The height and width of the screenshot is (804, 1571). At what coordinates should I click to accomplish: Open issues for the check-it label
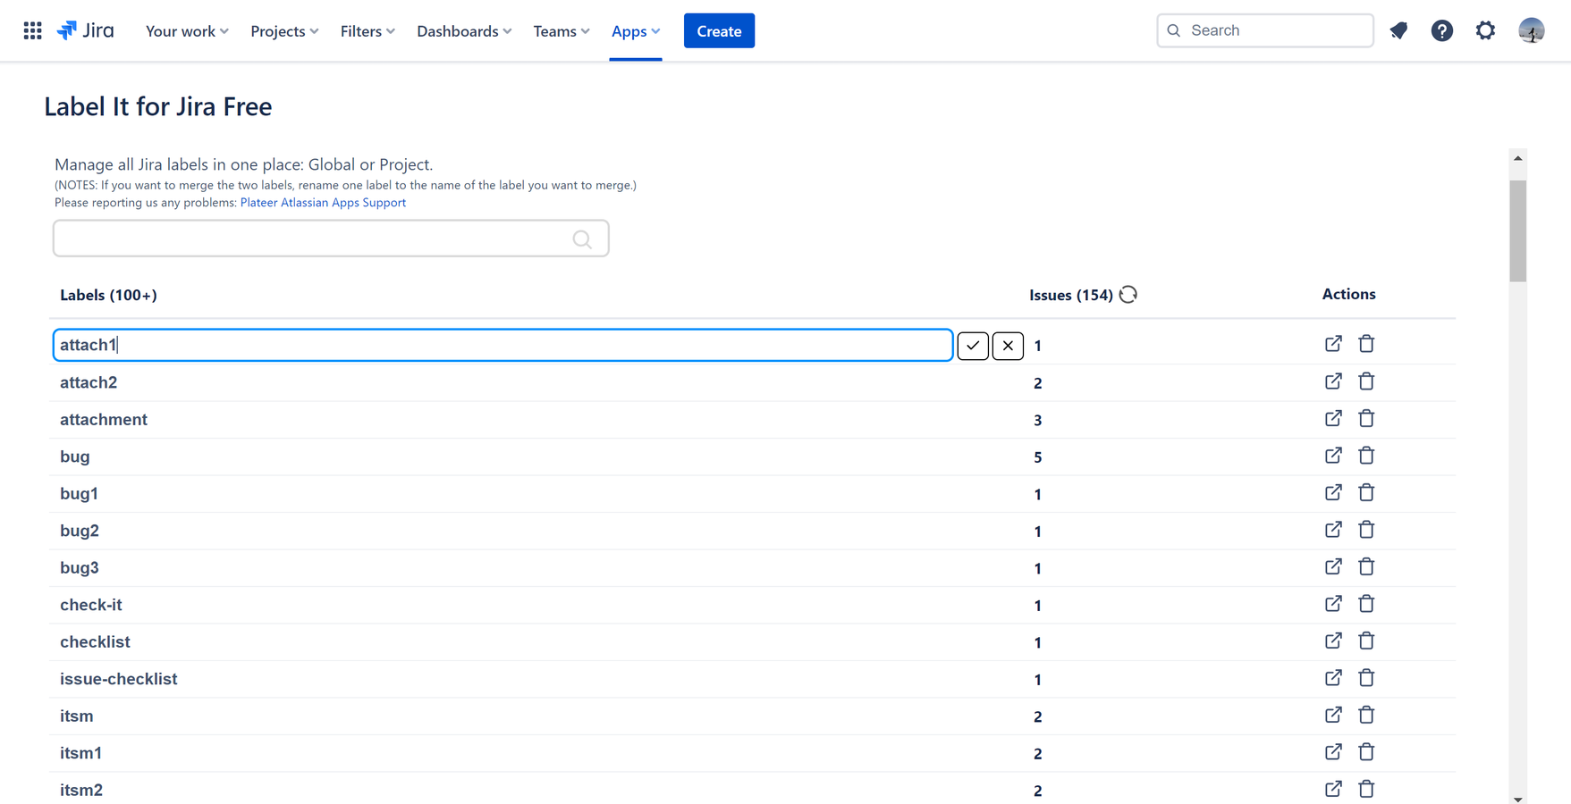pyautogui.click(x=1333, y=604)
